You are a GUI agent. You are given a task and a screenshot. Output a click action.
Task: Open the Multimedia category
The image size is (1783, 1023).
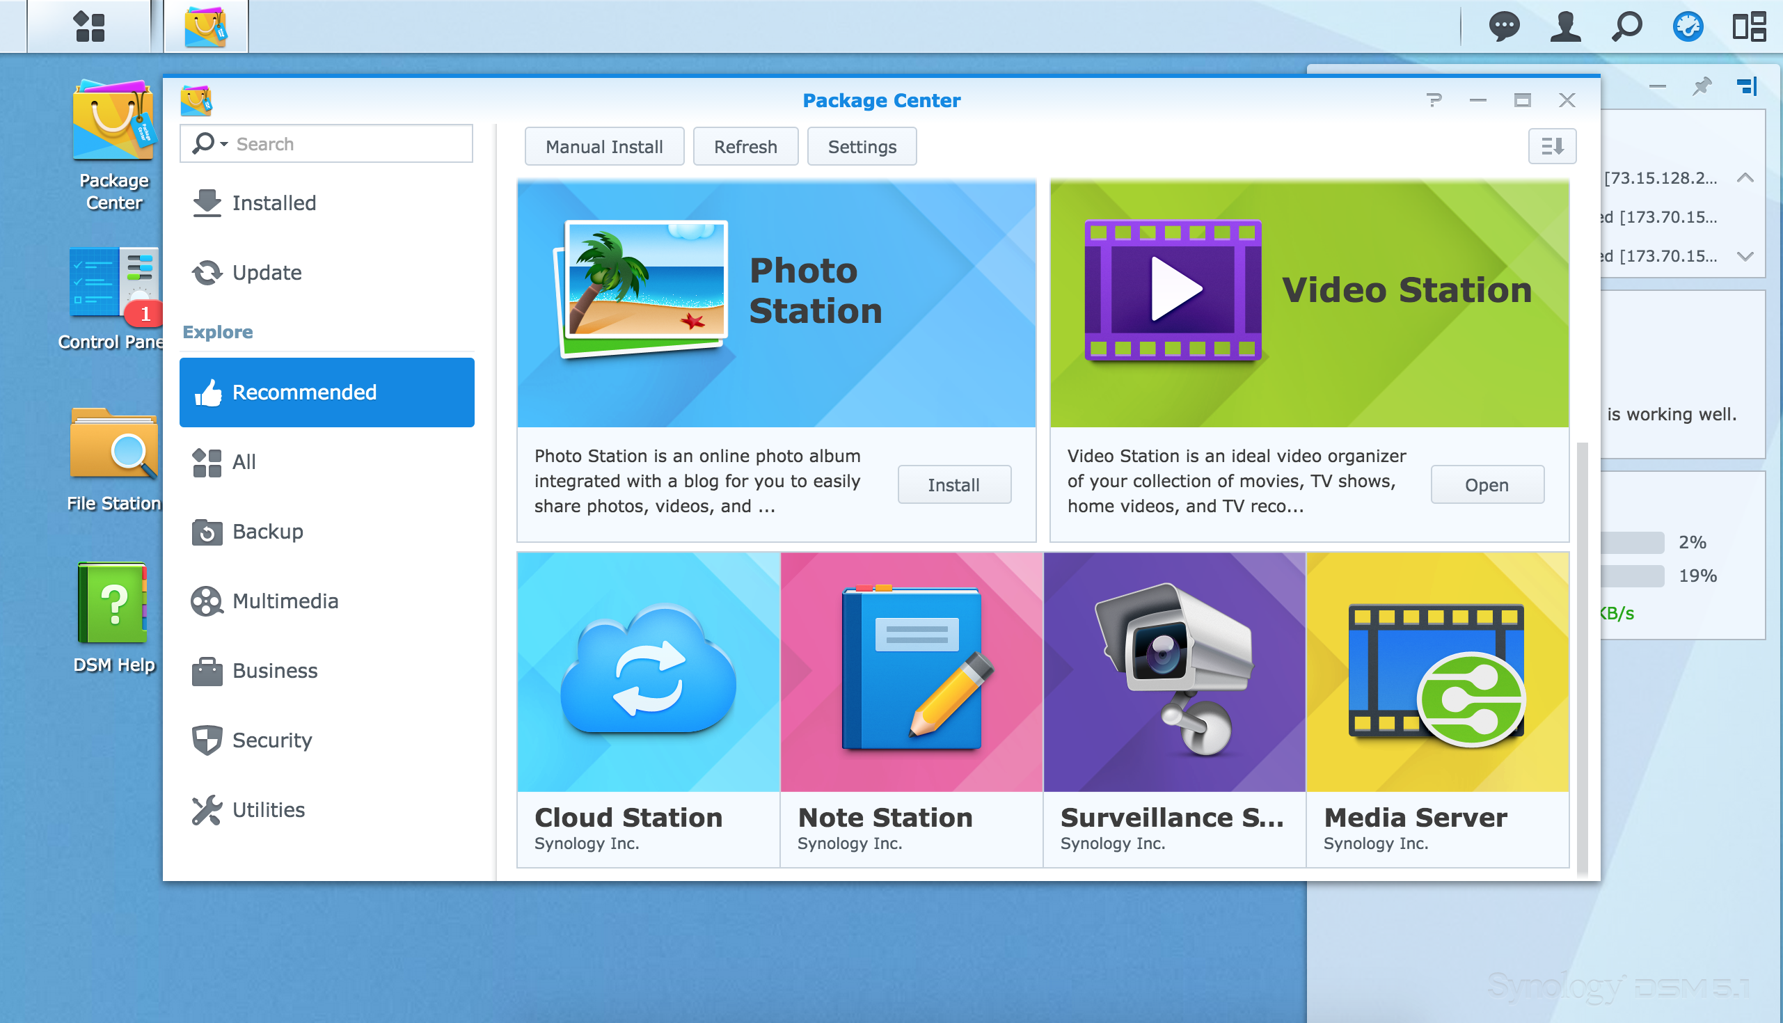(326, 601)
